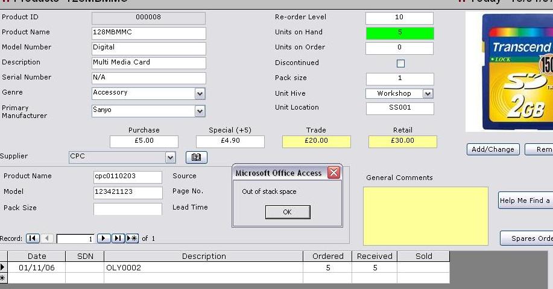Open the Unit Hive dropdown arrow

428,94
